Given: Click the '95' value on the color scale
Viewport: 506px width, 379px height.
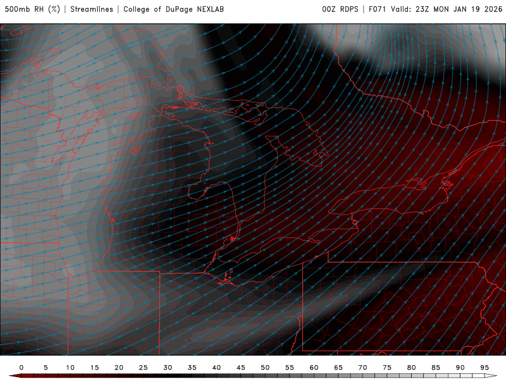Looking at the screenshot, I should pos(484,368).
